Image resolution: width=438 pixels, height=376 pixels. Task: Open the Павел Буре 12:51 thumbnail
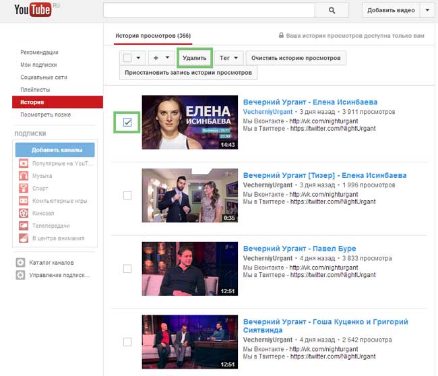click(x=190, y=268)
